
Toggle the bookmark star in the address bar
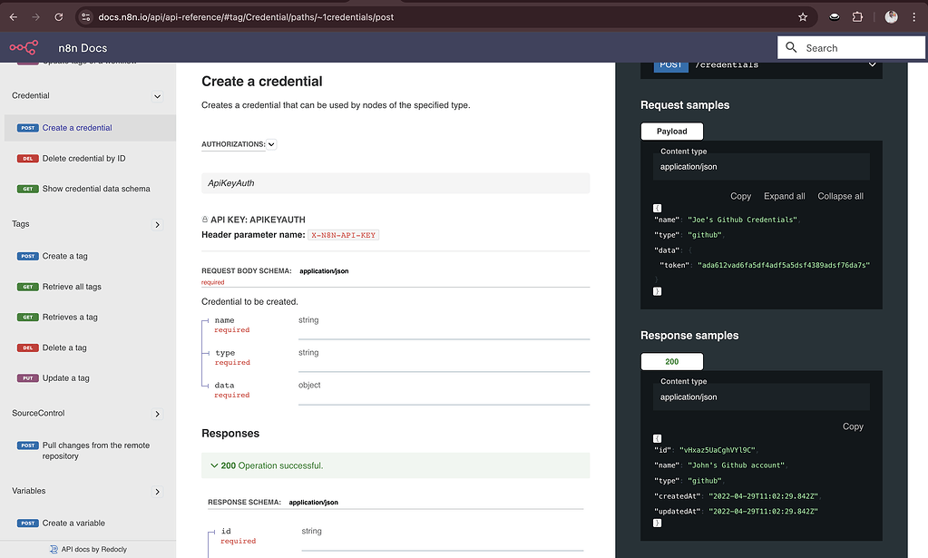coord(802,15)
